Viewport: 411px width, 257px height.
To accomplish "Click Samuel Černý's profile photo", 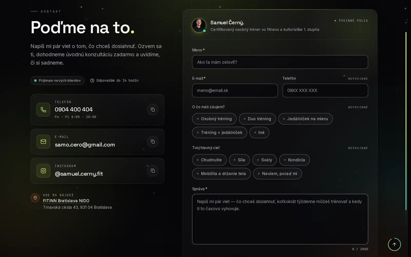I will 199,25.
